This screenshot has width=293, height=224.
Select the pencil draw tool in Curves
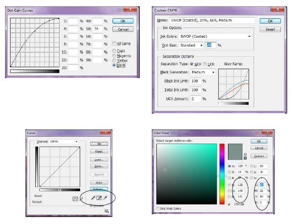[x=81, y=199]
